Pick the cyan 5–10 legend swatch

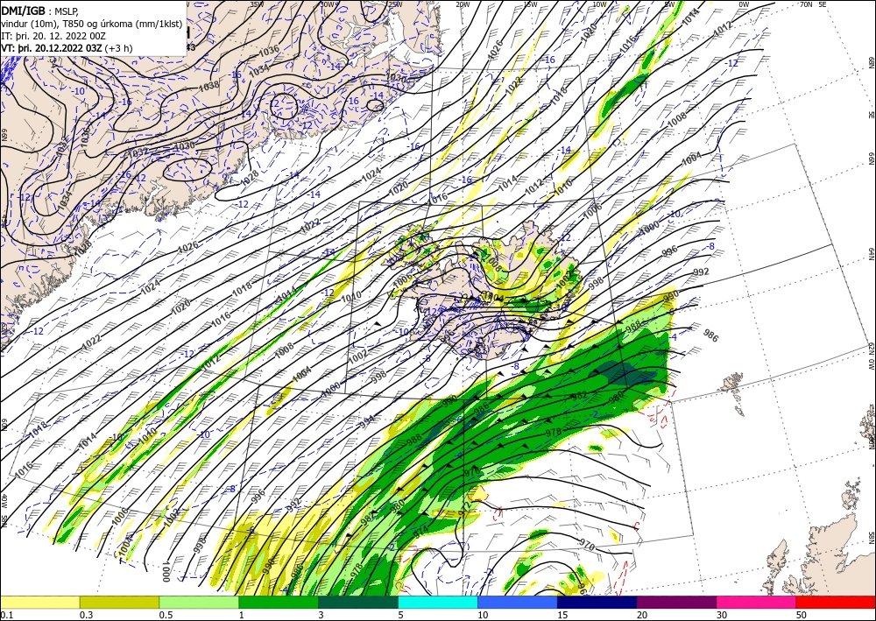[437, 602]
